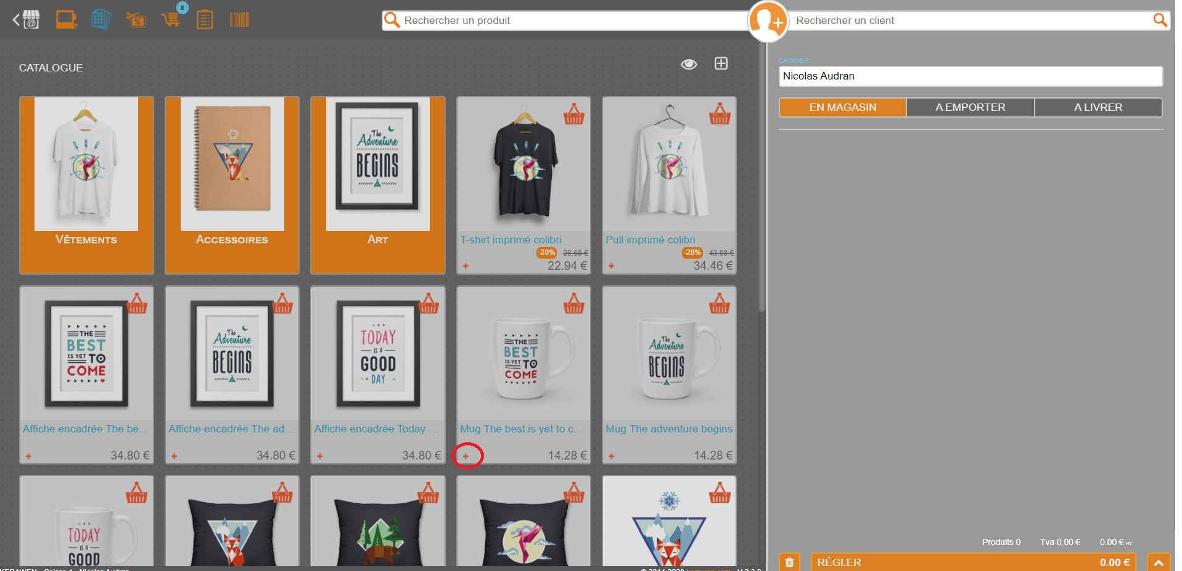Expand plus on Mug The adventure begins
1182x571 pixels.
[611, 456]
